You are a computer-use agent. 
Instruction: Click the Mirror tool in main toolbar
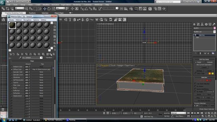click(121, 9)
